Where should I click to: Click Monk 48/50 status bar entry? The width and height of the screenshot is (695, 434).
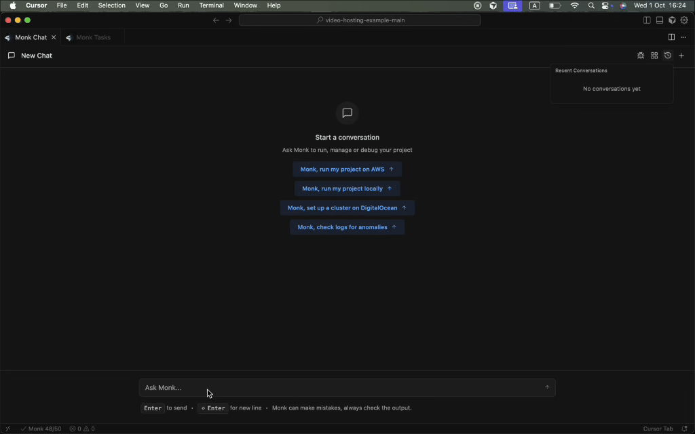(x=41, y=429)
